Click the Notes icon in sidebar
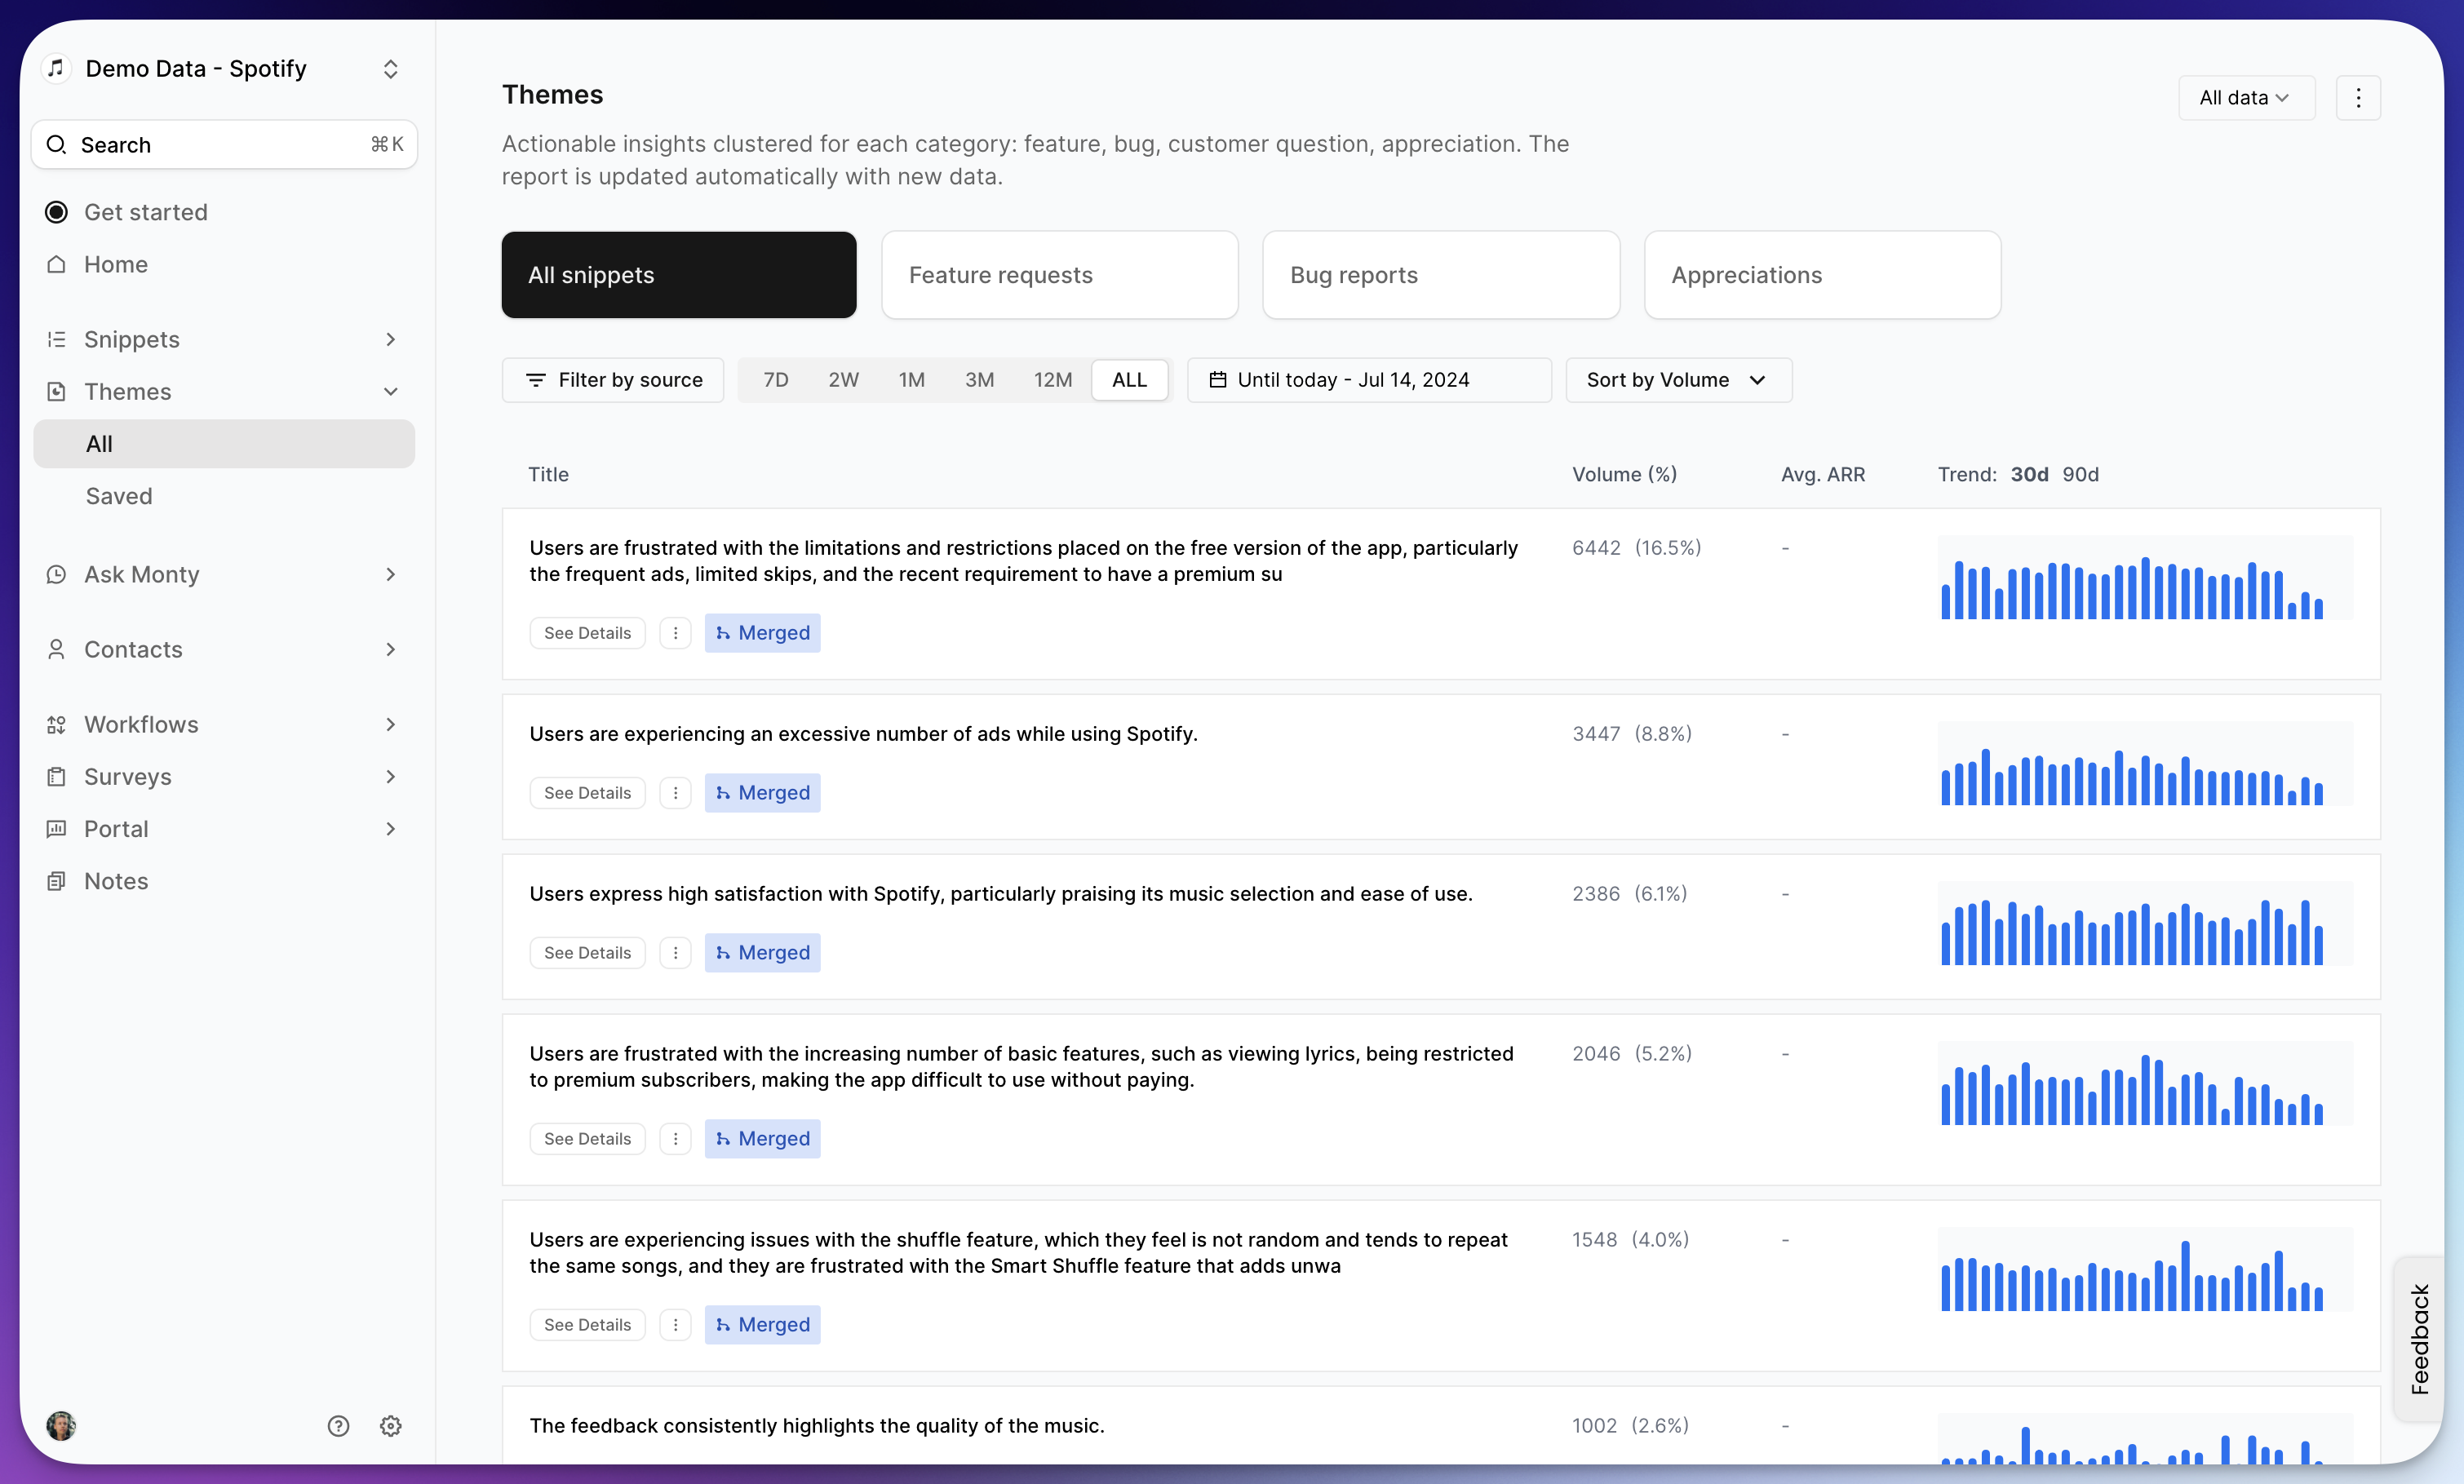Image resolution: width=2464 pixels, height=1484 pixels. (x=57, y=881)
